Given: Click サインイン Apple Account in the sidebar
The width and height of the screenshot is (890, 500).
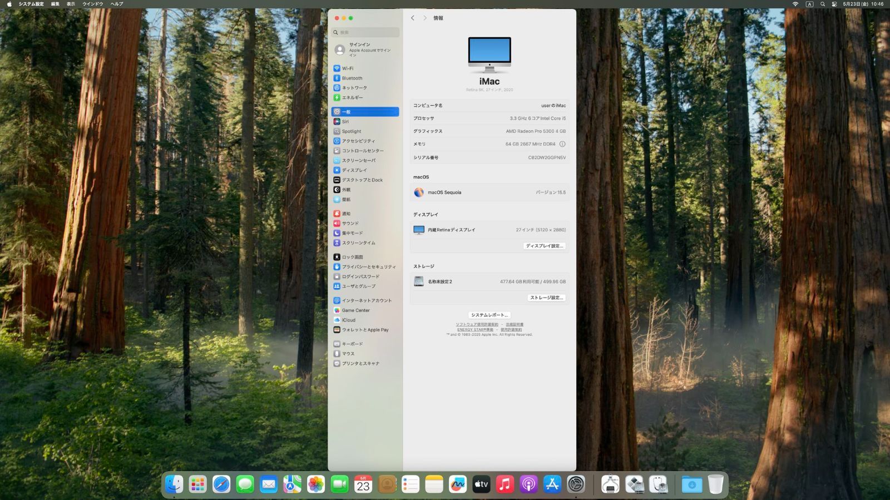Looking at the screenshot, I should 365,49.
